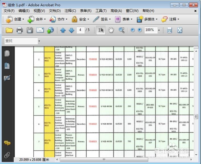201x164 pixels.
Task: Click the globe upload icon
Action: 50,30
